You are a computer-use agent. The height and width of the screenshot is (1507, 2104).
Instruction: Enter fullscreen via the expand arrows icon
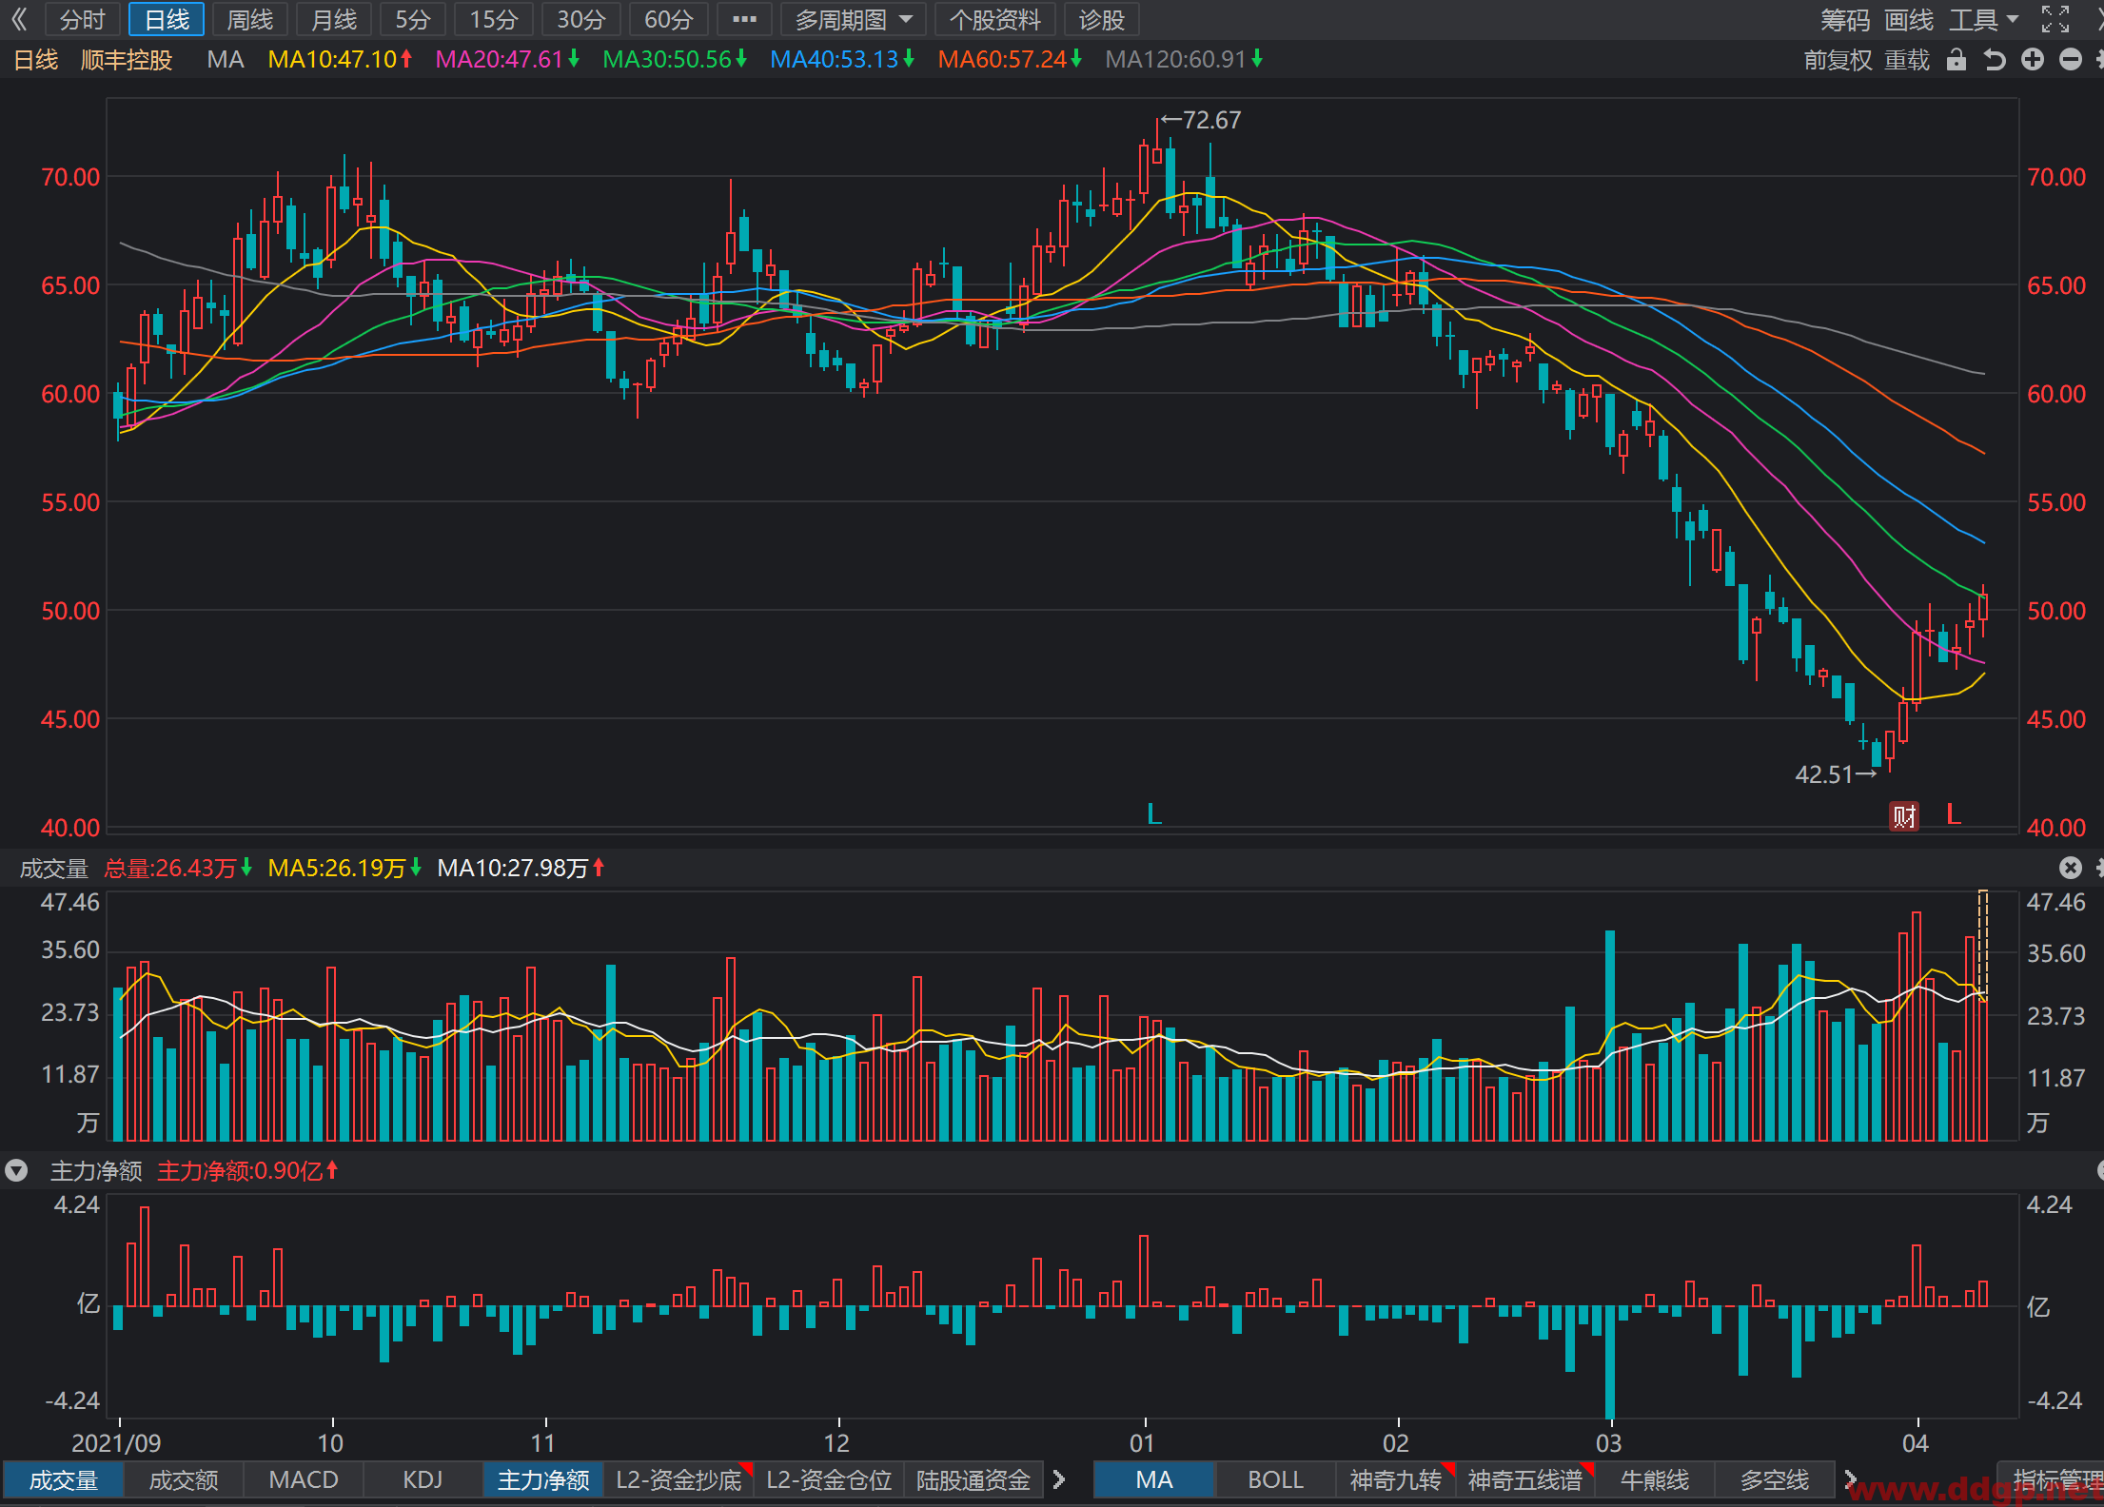point(2055,19)
